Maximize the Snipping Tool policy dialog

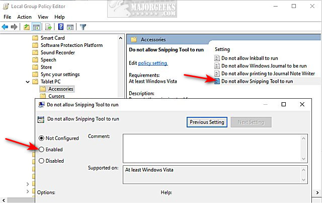click(x=284, y=104)
